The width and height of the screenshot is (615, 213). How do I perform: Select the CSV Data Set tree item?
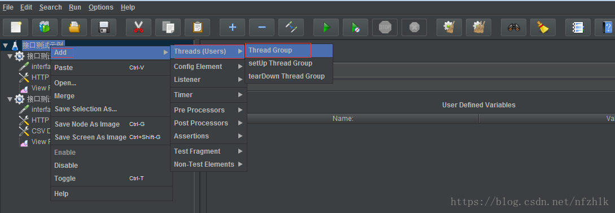point(35,131)
